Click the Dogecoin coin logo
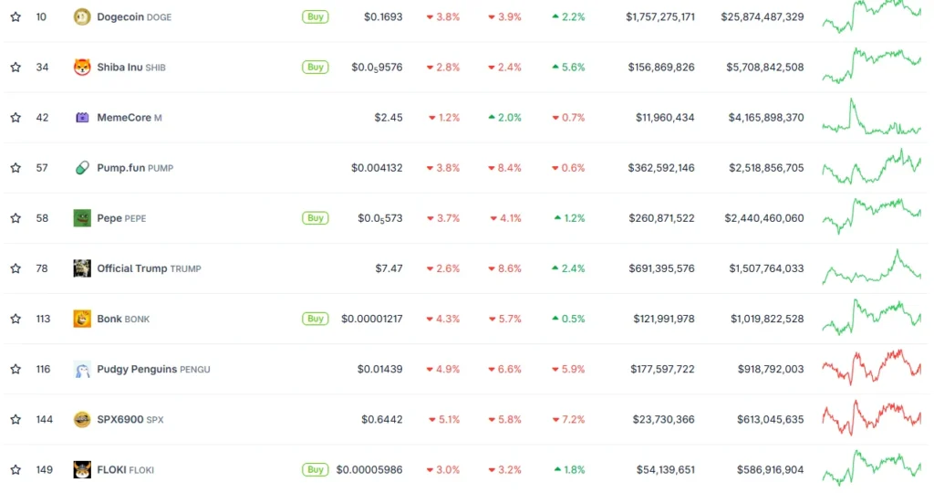 tap(82, 17)
